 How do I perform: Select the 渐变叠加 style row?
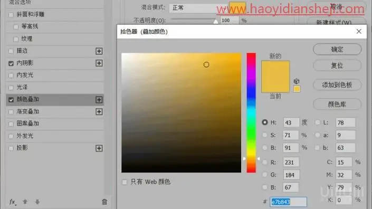click(x=55, y=112)
